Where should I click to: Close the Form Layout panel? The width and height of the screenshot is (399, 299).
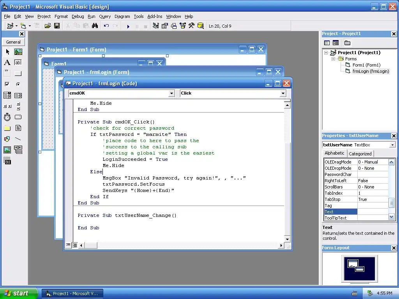394,248
